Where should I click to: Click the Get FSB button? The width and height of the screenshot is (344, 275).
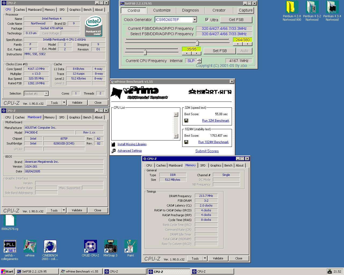point(236,20)
